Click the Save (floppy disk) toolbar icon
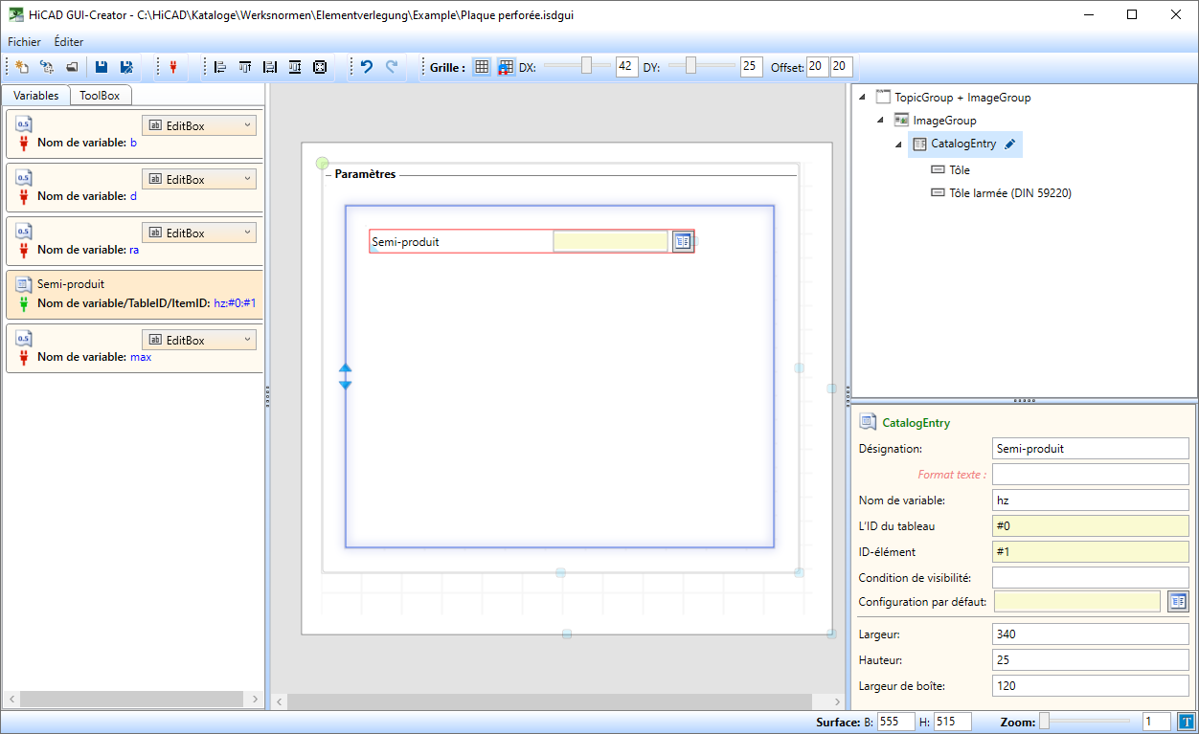The image size is (1199, 734). pos(101,67)
